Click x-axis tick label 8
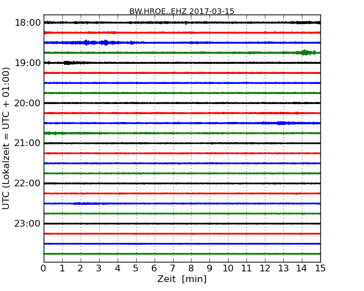364x291 pixels. point(191,268)
